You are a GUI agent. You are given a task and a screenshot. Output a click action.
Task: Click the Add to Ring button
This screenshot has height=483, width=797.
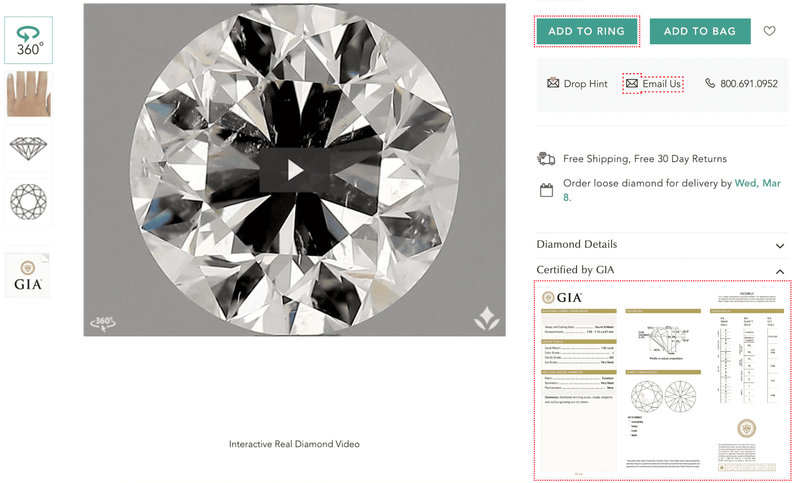pyautogui.click(x=586, y=31)
